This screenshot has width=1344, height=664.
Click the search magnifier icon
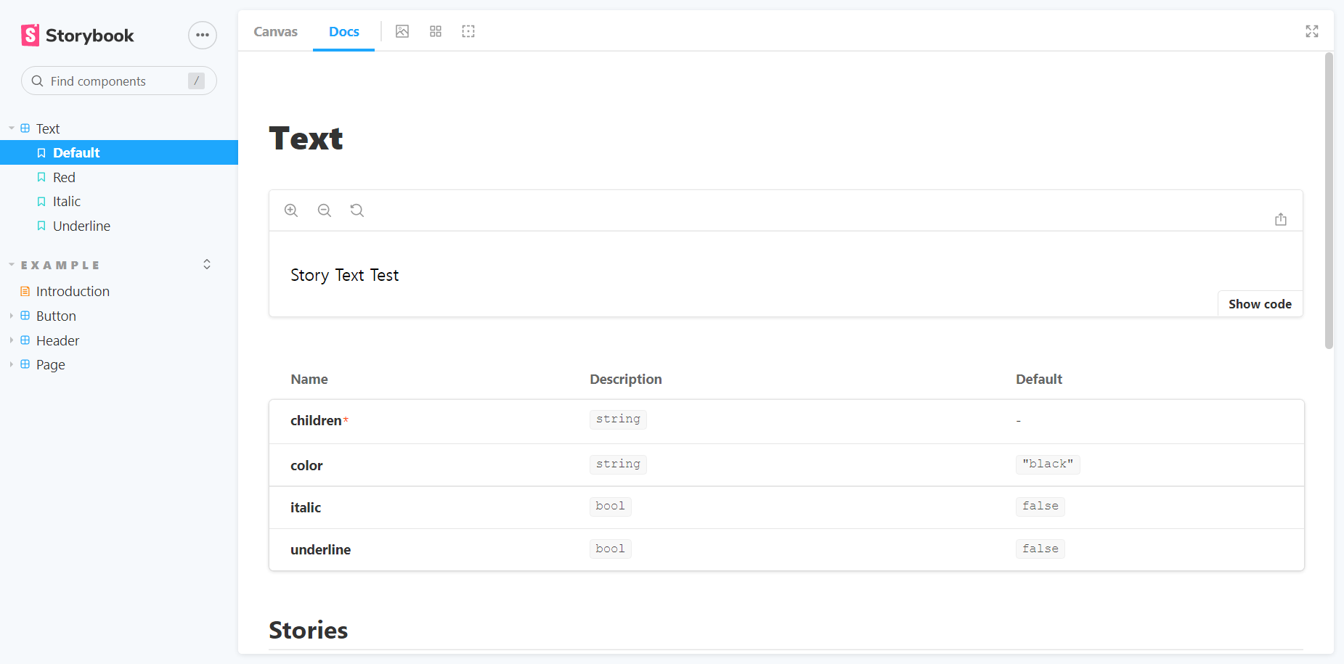[38, 81]
